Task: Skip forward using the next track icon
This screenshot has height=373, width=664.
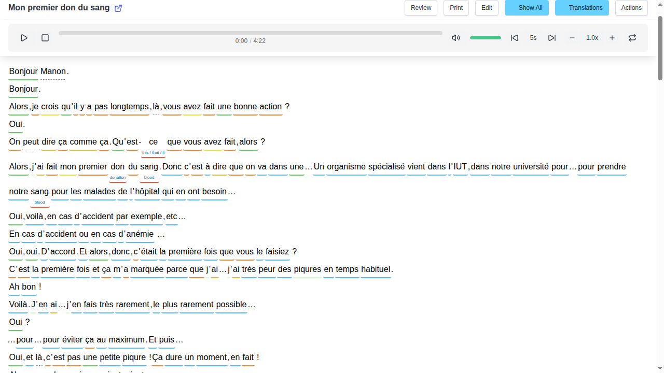Action: point(552,38)
